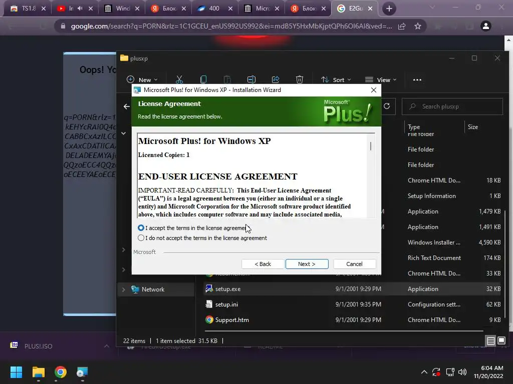This screenshot has height=384, width=513.
Task: Click Next in the Installation Wizard
Action: (x=307, y=264)
